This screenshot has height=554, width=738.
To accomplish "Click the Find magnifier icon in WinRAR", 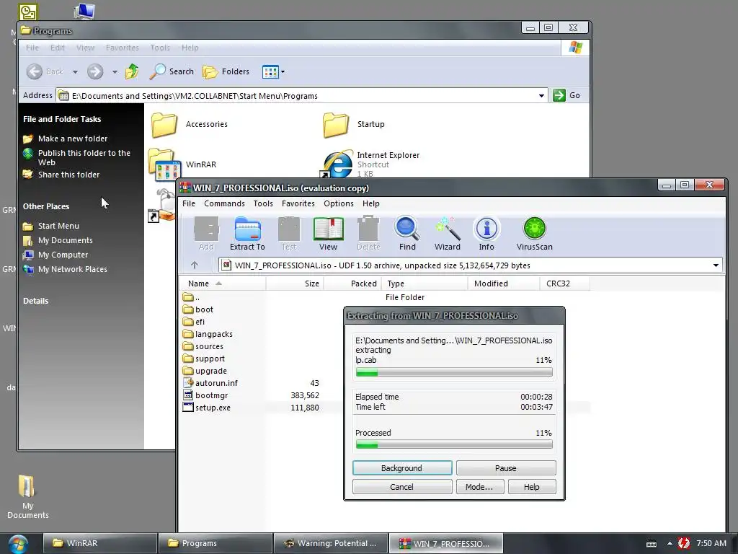I will pyautogui.click(x=407, y=233).
